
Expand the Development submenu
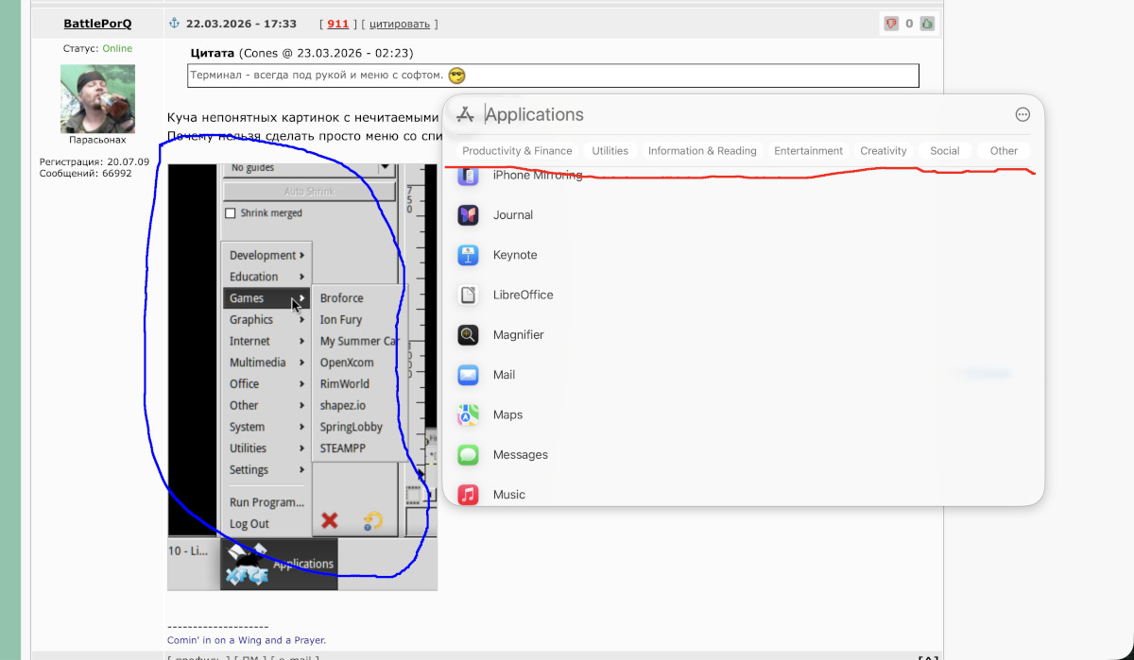tap(267, 255)
